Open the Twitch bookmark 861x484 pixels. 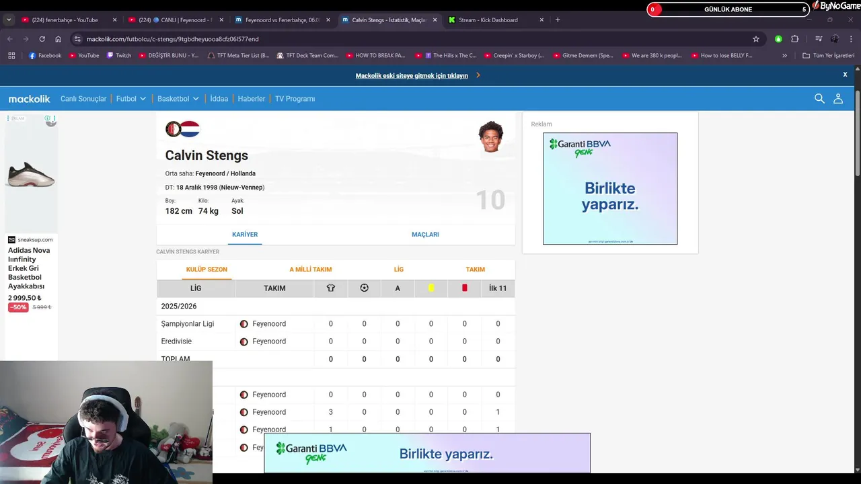119,56
